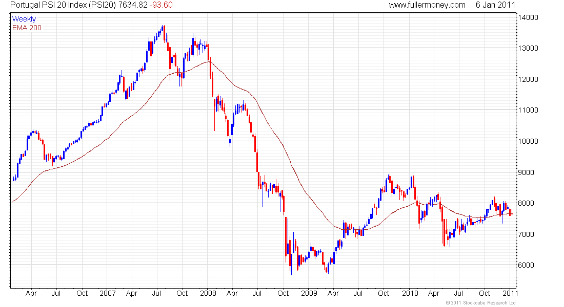The height and width of the screenshot is (307, 564).
Task: Click the 9000 price axis label
Action: coord(526,172)
